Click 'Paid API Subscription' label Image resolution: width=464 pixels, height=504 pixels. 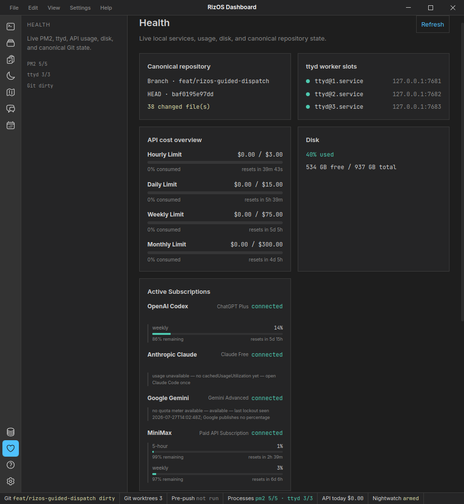224,433
